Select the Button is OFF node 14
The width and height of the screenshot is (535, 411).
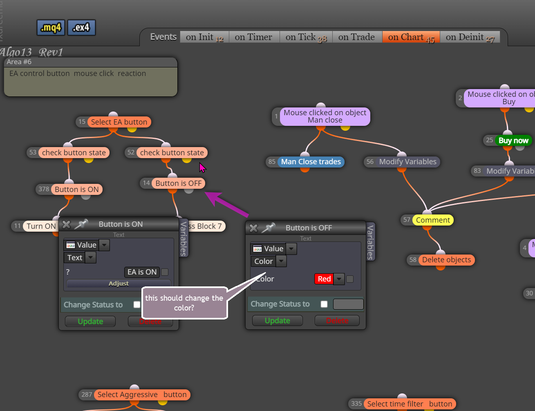[x=178, y=183]
